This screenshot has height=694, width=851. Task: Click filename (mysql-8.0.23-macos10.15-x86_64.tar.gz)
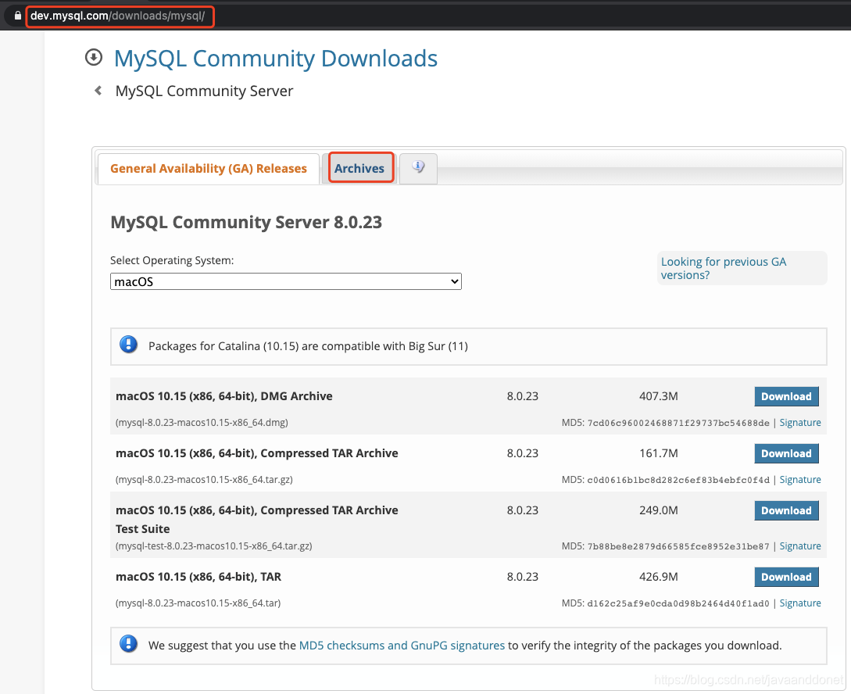click(x=204, y=480)
